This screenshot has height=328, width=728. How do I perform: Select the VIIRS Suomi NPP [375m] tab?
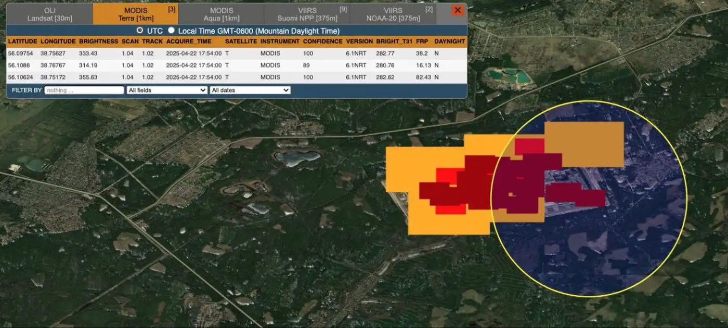[306, 14]
